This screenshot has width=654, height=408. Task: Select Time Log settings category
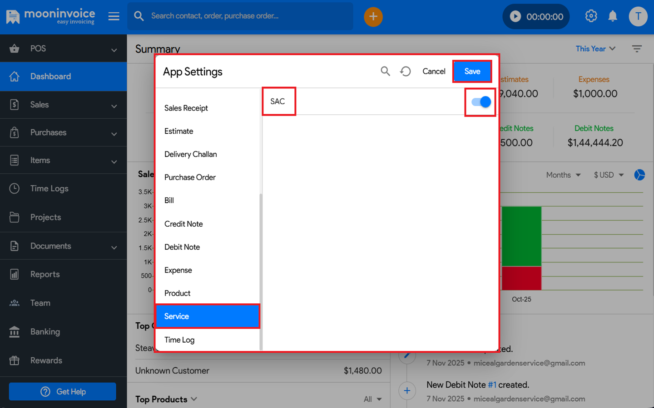tap(179, 340)
